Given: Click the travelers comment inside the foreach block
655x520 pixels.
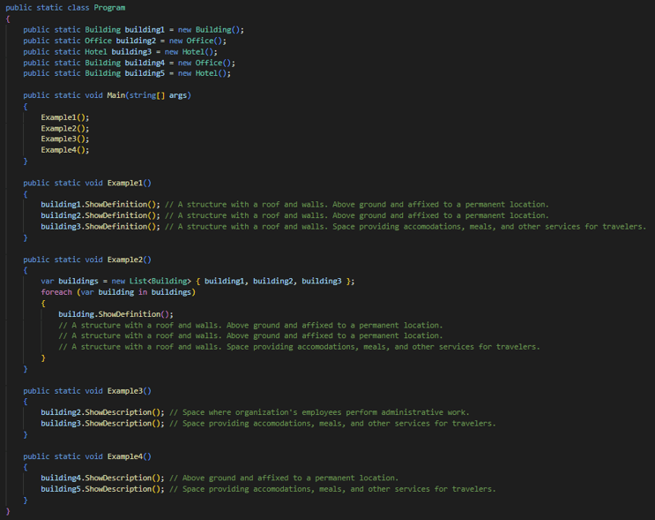Looking at the screenshot, I should tap(299, 347).
